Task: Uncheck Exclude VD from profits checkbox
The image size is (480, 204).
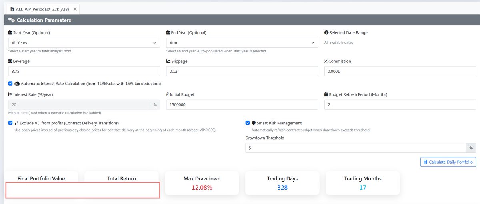Action: [10, 123]
